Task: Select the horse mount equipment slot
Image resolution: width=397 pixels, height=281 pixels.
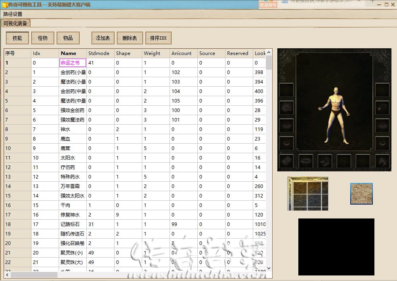Action: 382,161
